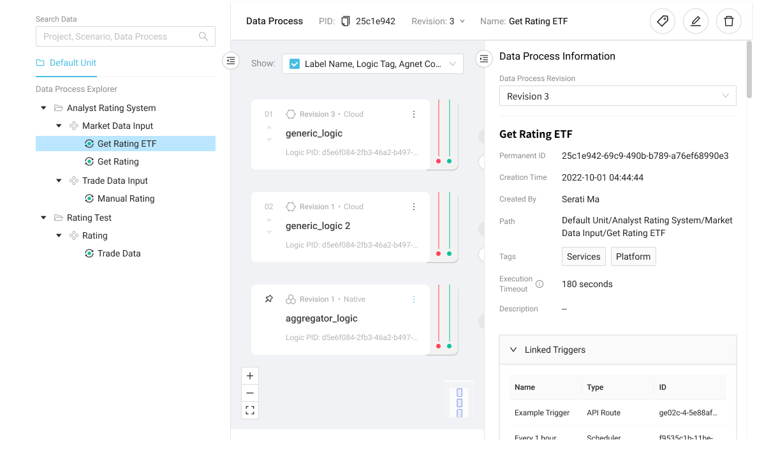
Task: Collapse the left explorer panel toggle
Action: click(231, 60)
